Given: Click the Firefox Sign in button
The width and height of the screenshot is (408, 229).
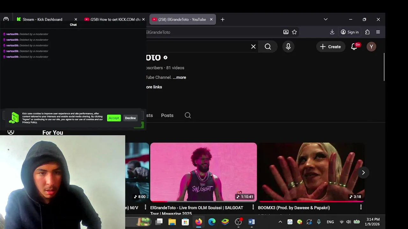Looking at the screenshot, I should (x=350, y=32).
